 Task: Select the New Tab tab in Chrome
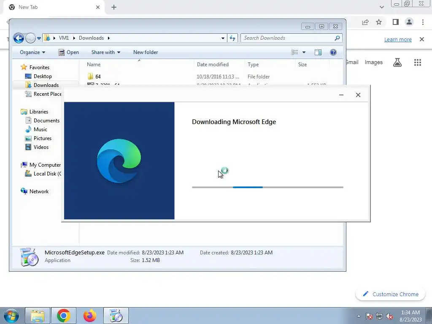point(54,7)
